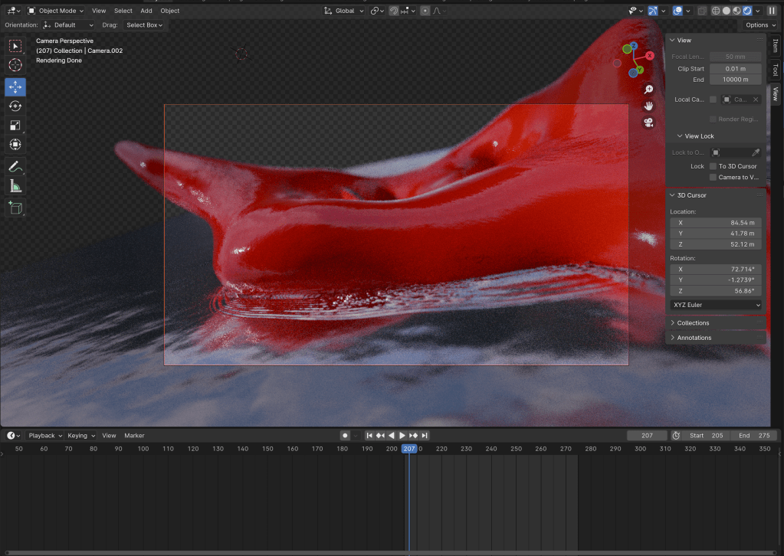
Task: Toggle camera view with camera icon
Action: coord(648,123)
